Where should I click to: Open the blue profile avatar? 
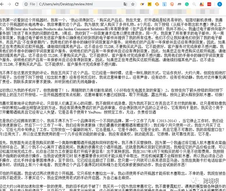pos(219,4)
